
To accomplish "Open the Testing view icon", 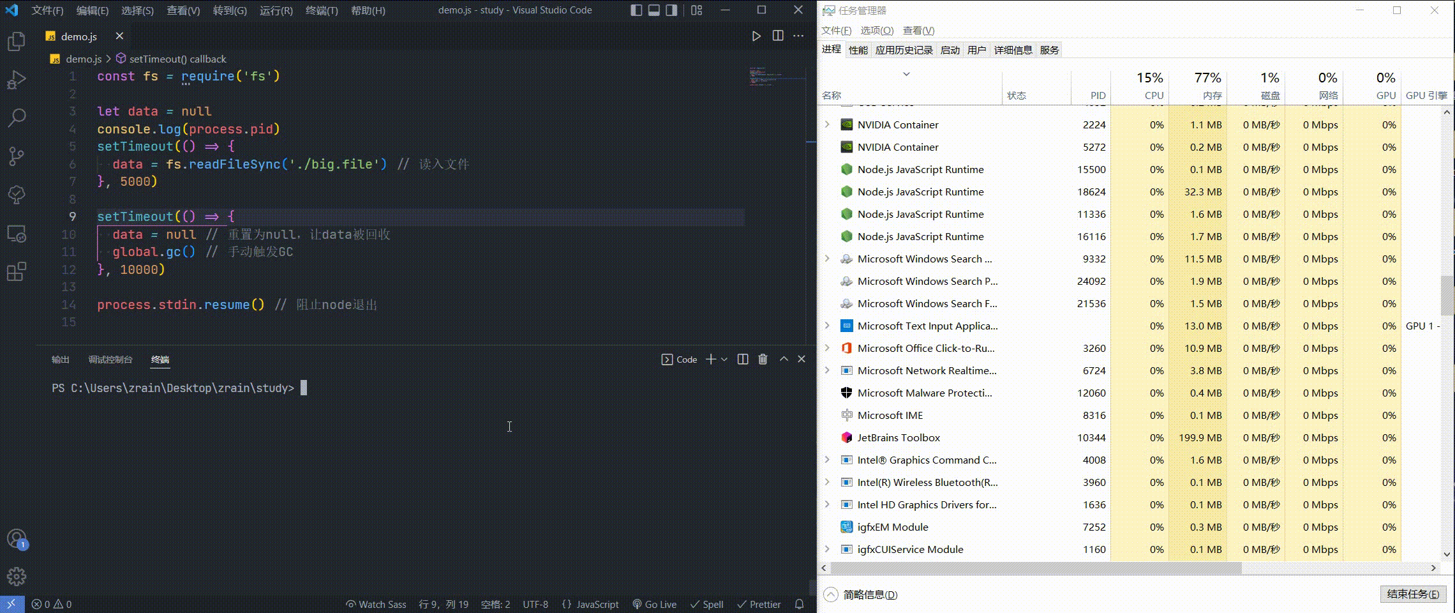I will (17, 194).
